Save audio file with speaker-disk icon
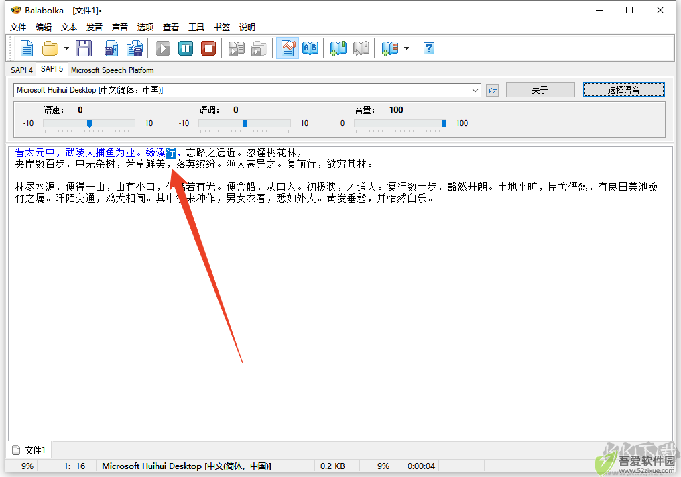The height and width of the screenshot is (477, 681). tap(111, 48)
